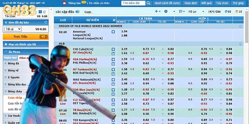Click the sound speaker icon beside các cặp đấu

coord(77,12)
